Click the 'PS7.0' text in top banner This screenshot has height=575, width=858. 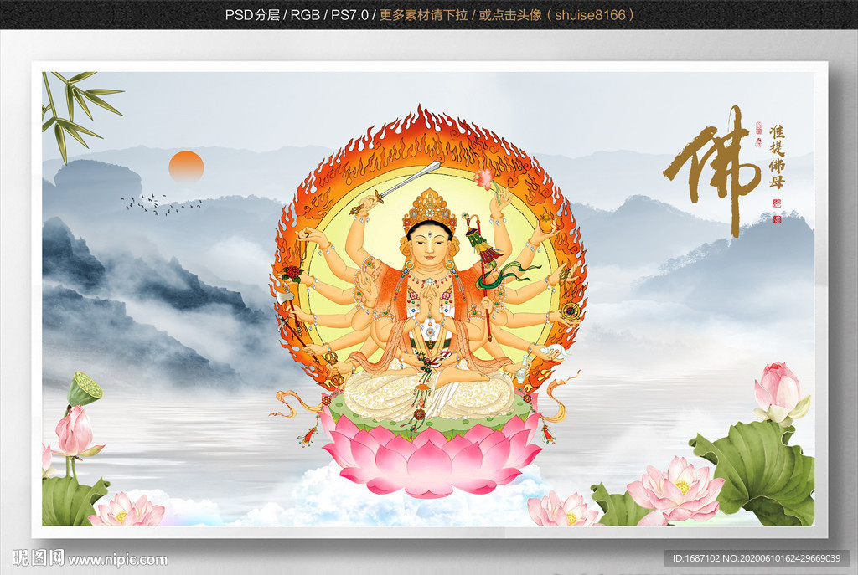pos(349,15)
